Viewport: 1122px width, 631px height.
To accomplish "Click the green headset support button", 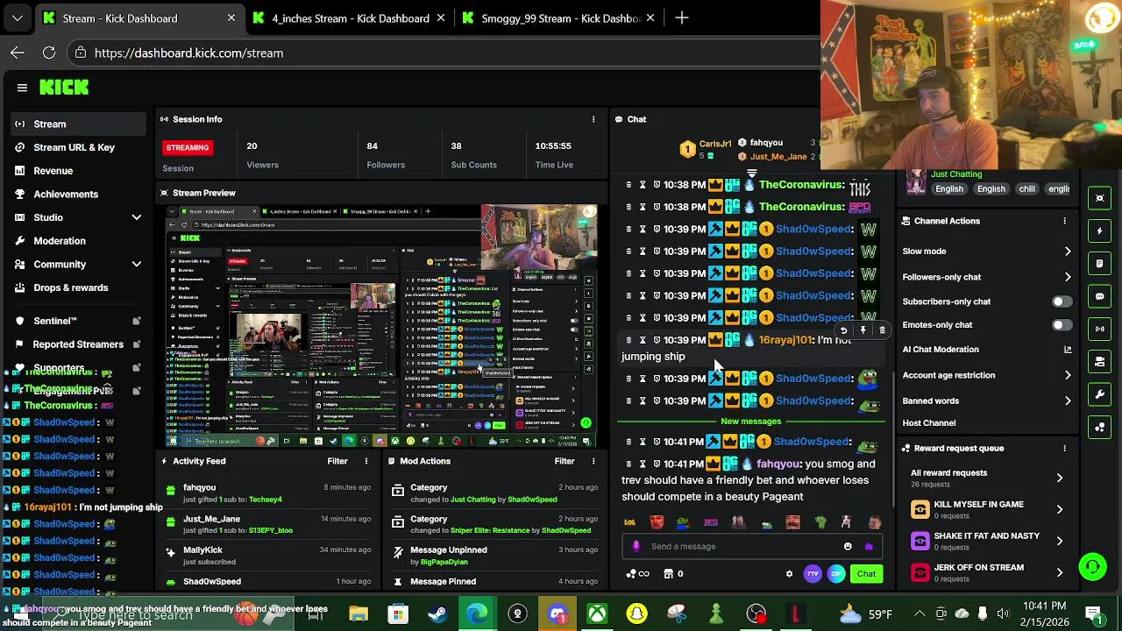I will 1092,567.
